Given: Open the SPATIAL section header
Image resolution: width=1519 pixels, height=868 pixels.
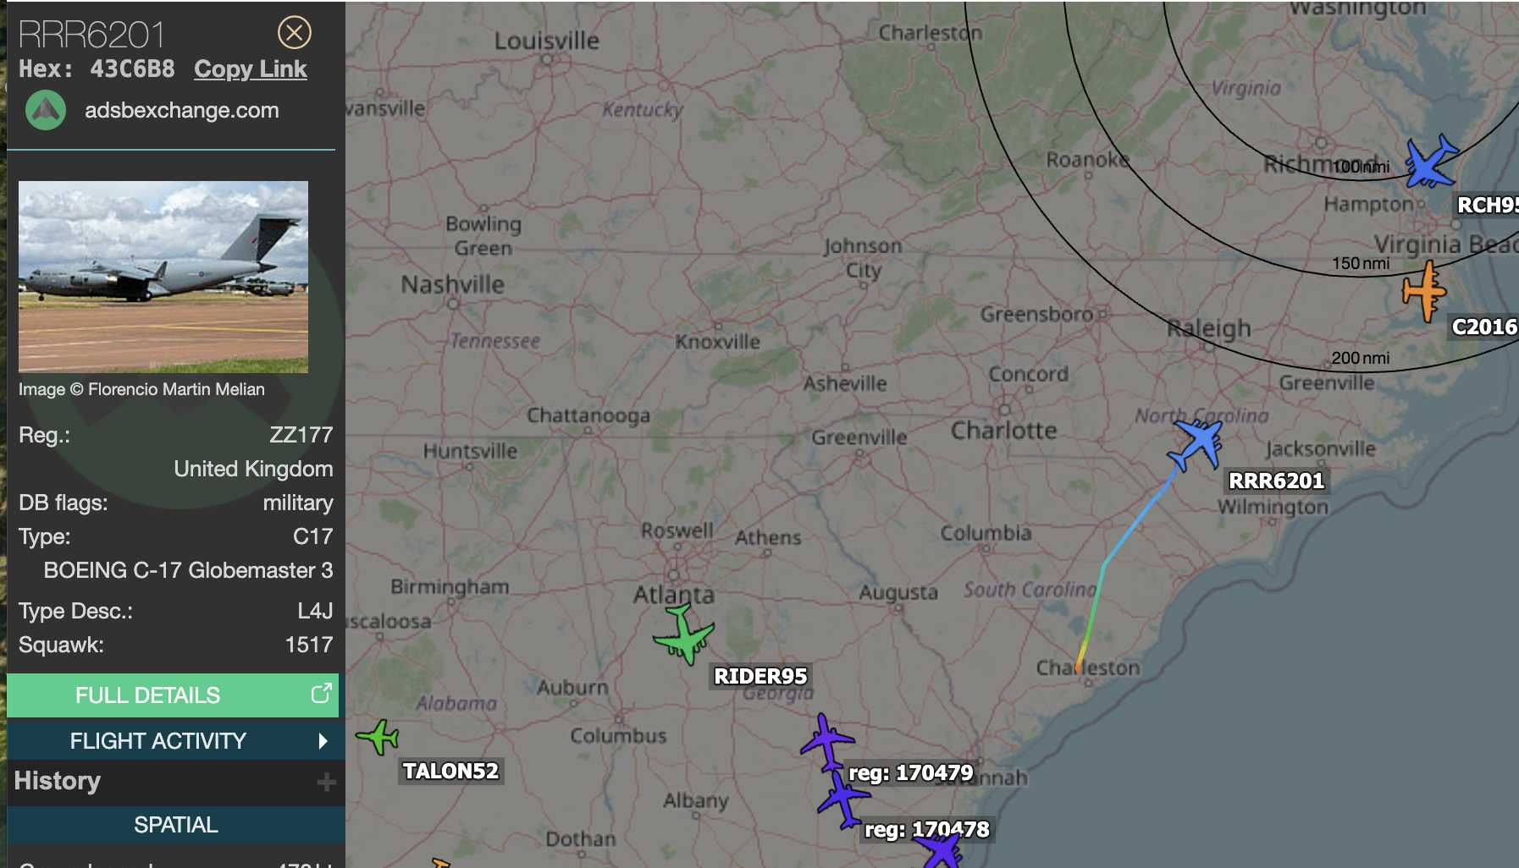Looking at the screenshot, I should click(x=176, y=825).
